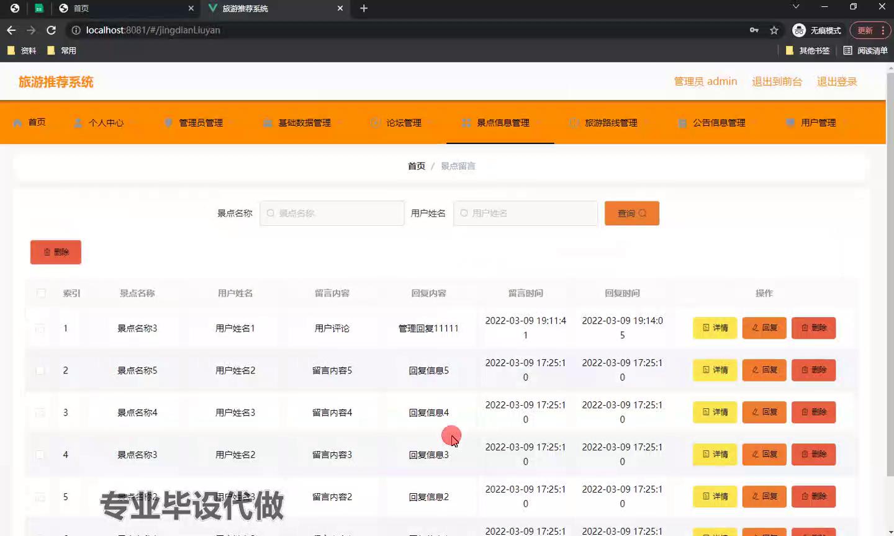Bookmark this page with the star icon

pos(774,30)
